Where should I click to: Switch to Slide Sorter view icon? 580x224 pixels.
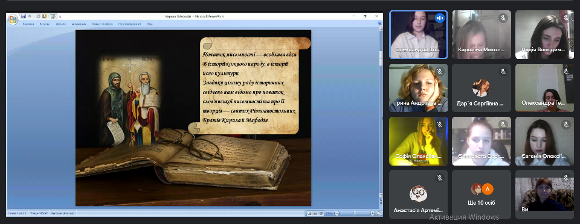coord(315,213)
